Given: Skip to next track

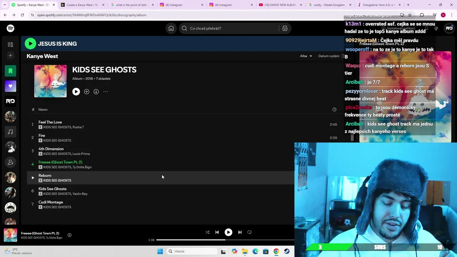Looking at the screenshot, I should [x=240, y=232].
